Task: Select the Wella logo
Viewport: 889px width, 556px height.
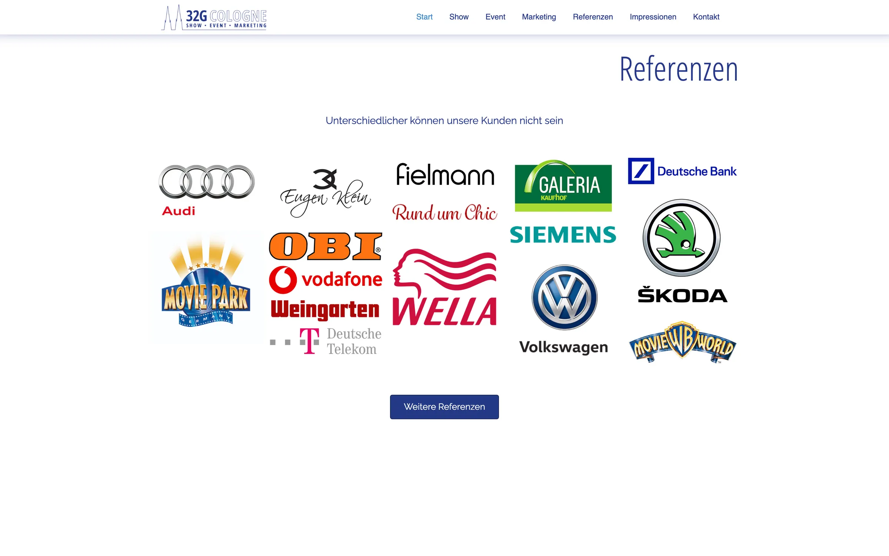Action: 444,287
